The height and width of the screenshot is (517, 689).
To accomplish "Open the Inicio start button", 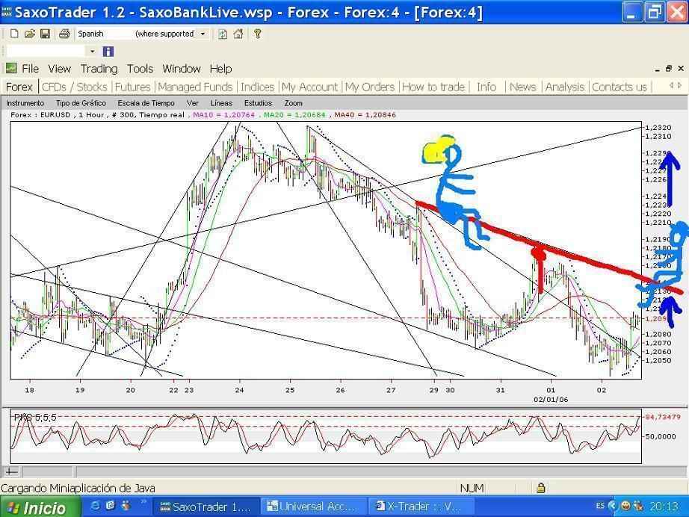I will [x=40, y=507].
